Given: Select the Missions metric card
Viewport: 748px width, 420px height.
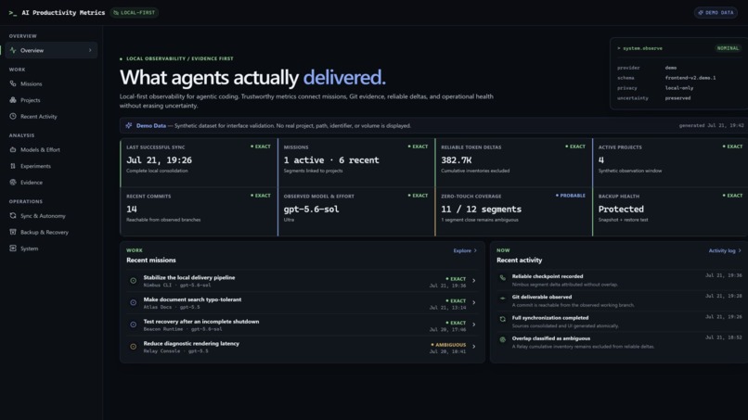Looking at the screenshot, I should tap(355, 162).
